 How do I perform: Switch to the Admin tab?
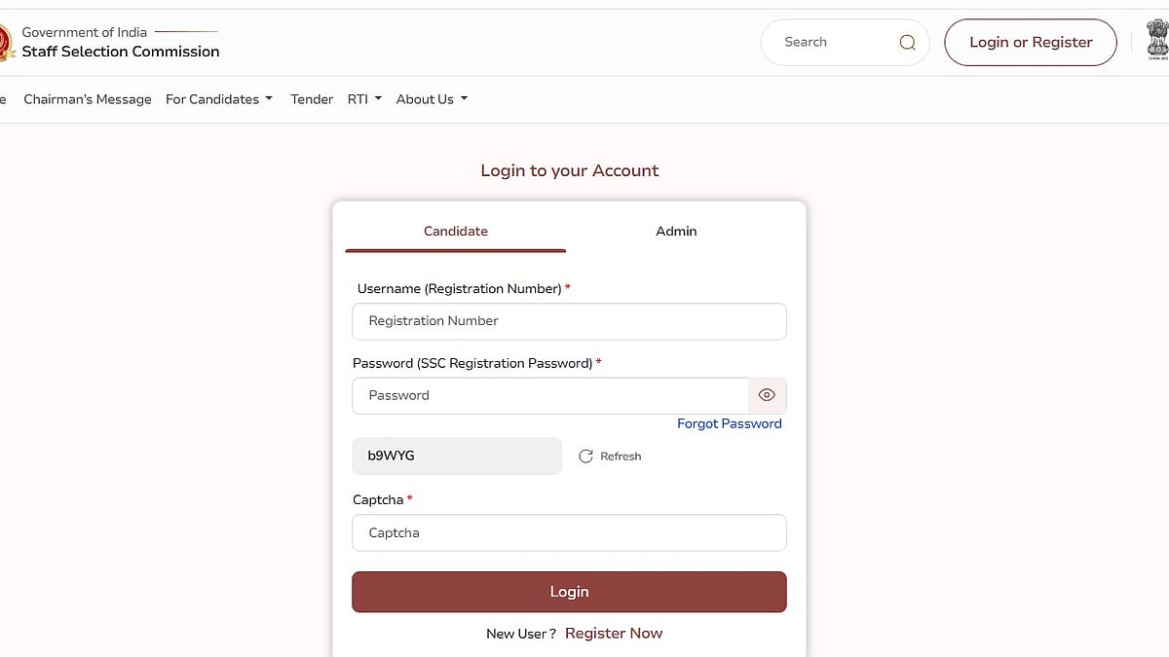(x=676, y=231)
